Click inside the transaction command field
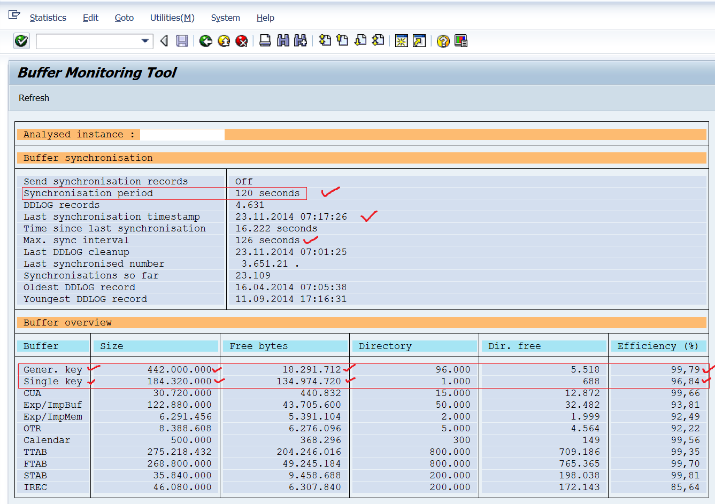This screenshot has height=504, width=715. 86,41
